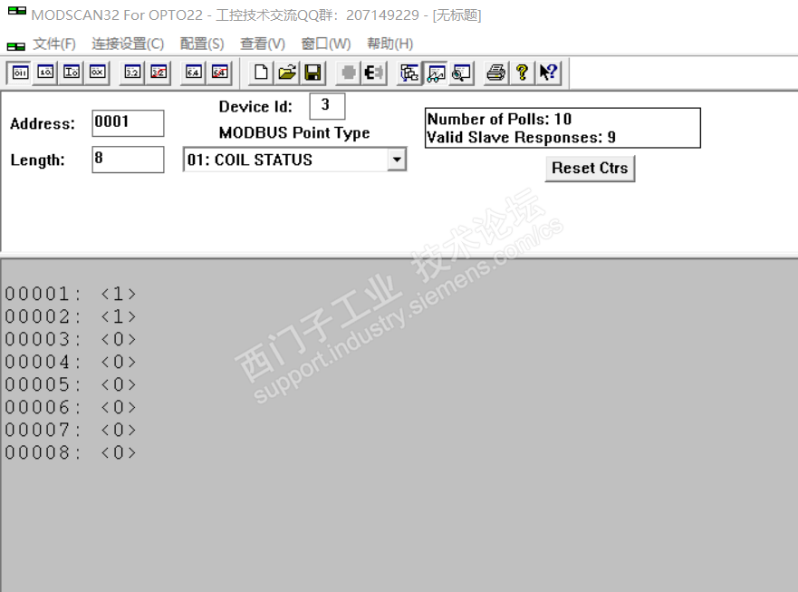Click the Device Id input field
This screenshot has height=592, width=798.
tap(327, 105)
